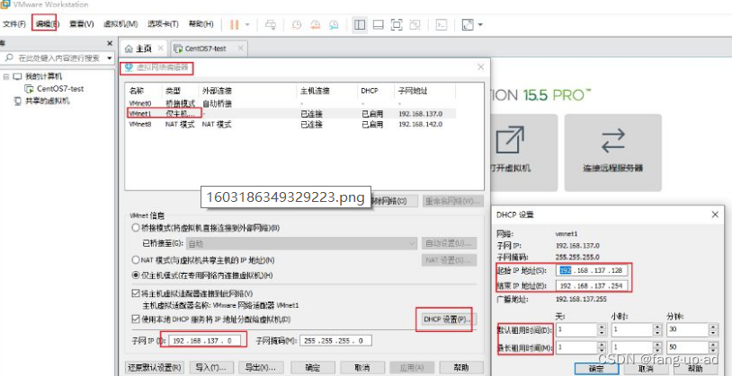Select the 桥接模式 radio button
The image size is (732, 376).
(x=136, y=228)
